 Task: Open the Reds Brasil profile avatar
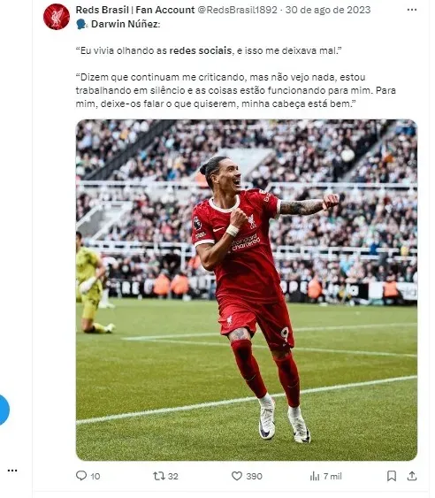click(57, 17)
